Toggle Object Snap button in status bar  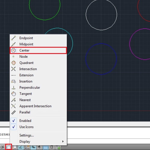pos(9,147)
